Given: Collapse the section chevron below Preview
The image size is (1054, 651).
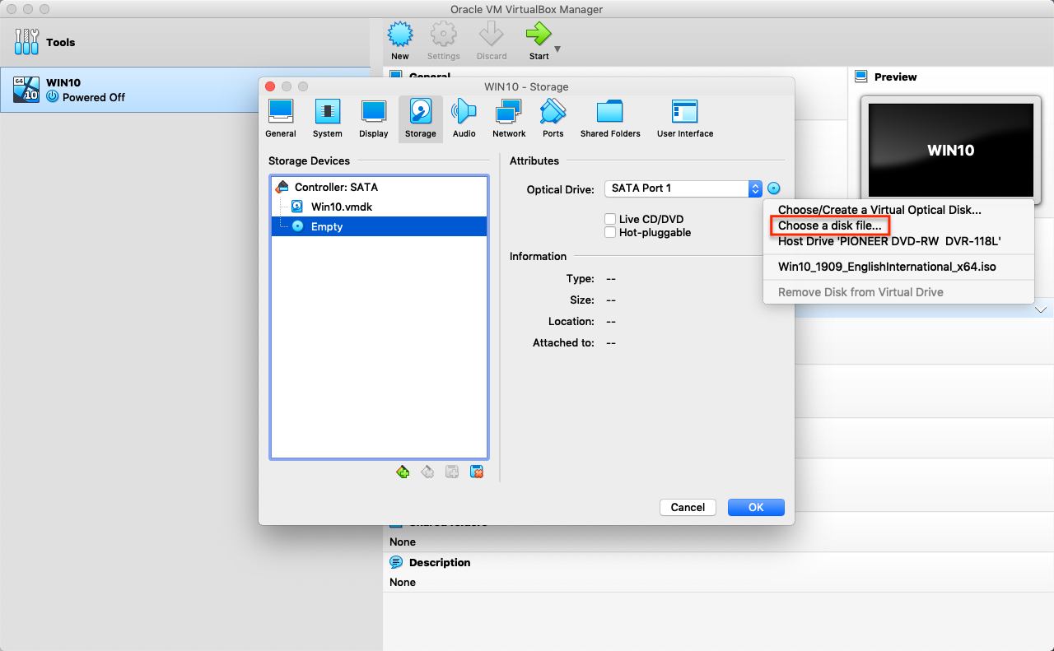Looking at the screenshot, I should [x=1041, y=309].
